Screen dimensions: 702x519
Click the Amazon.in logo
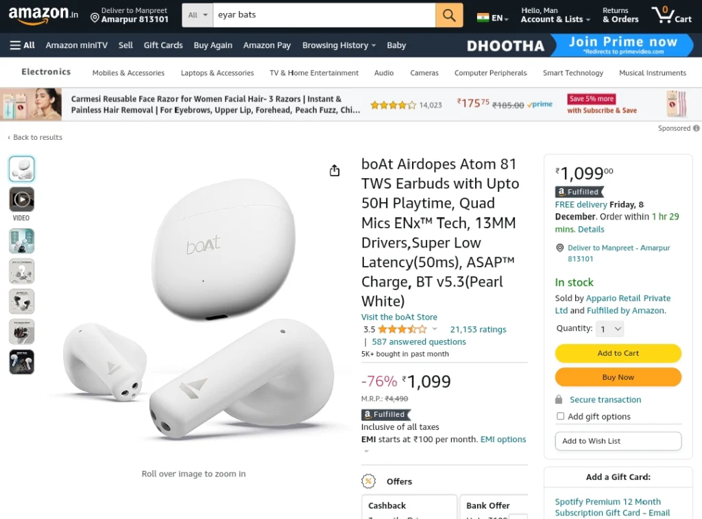point(43,15)
